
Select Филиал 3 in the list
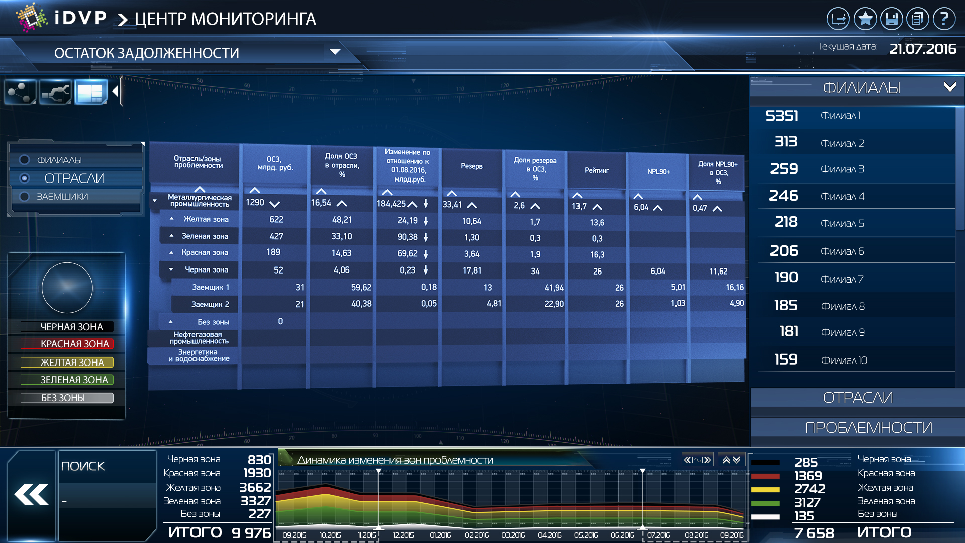[842, 169]
